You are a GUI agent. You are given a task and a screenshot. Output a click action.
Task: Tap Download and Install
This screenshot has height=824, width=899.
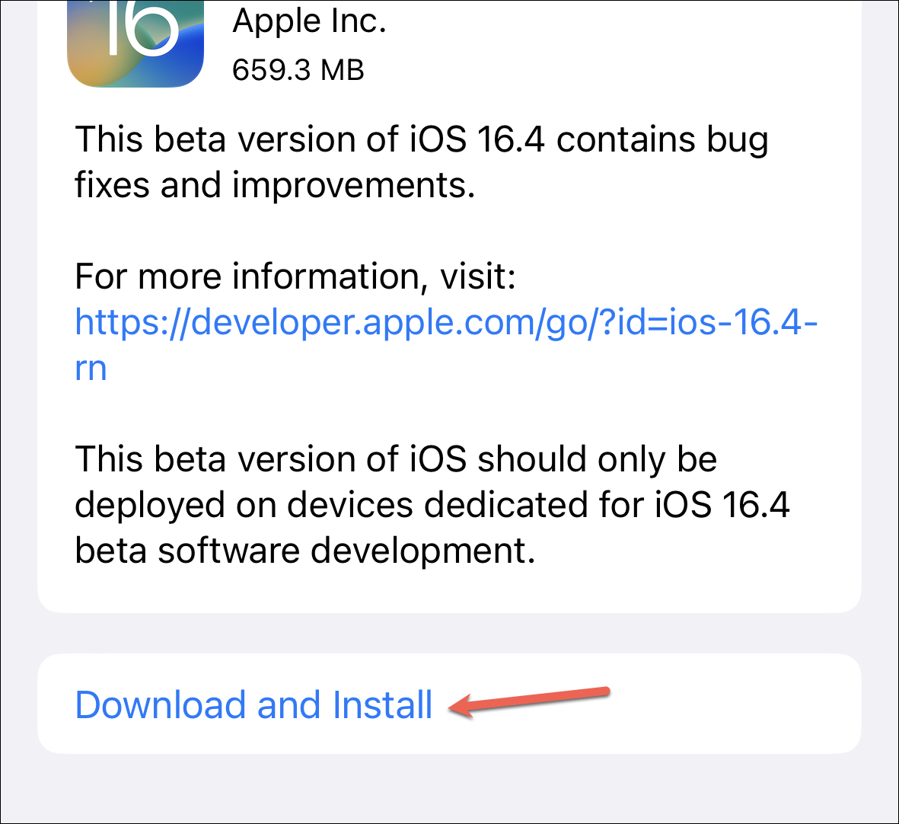click(x=449, y=704)
